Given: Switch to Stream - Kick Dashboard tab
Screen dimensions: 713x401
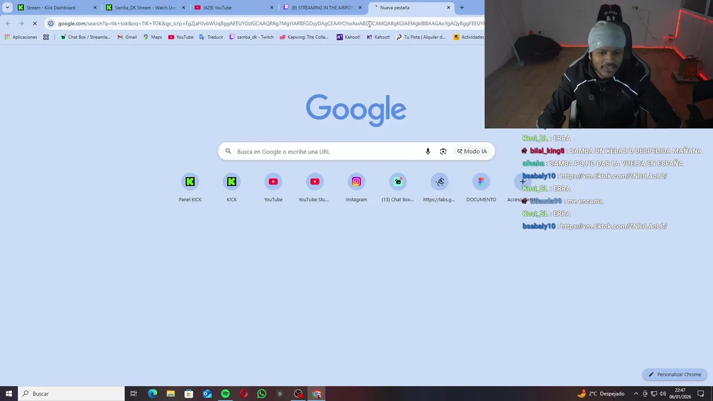Looking at the screenshot, I should click(51, 8).
